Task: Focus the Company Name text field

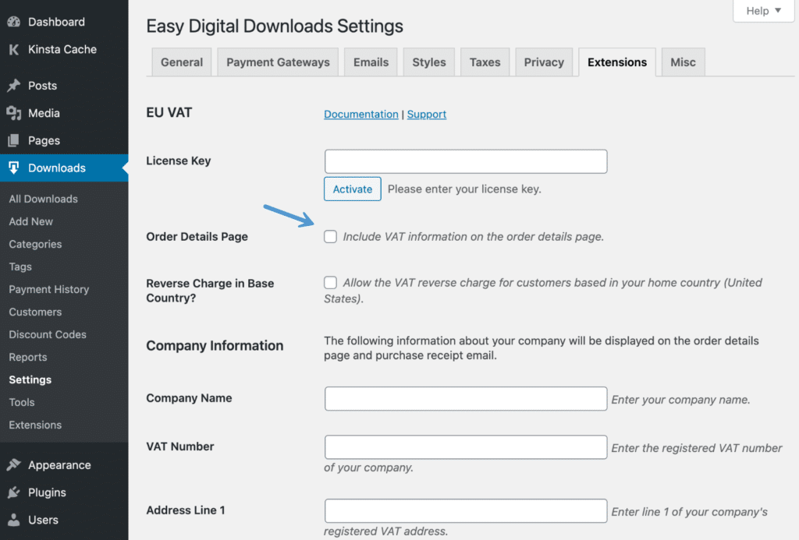Action: 466,398
